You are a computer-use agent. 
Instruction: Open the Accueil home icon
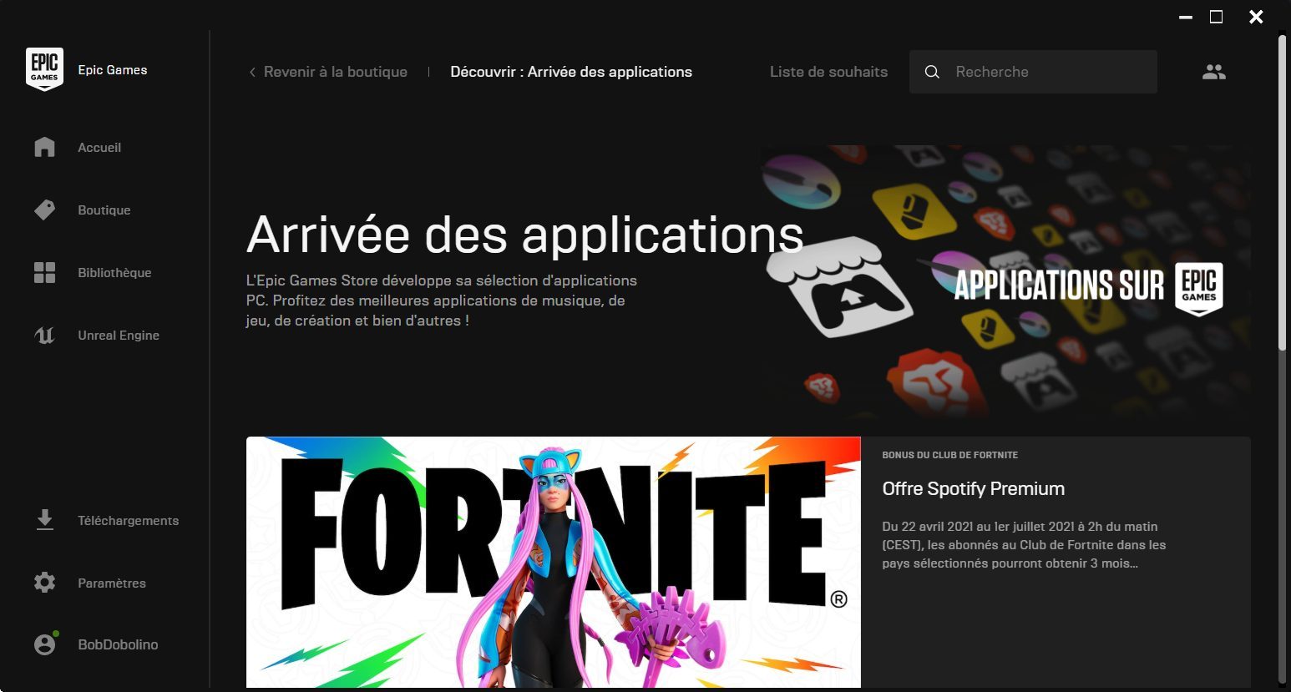(44, 147)
